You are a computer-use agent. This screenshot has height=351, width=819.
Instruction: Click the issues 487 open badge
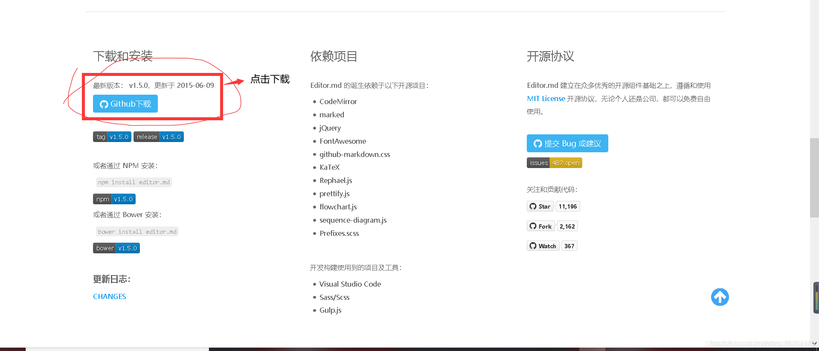pyautogui.click(x=555, y=163)
